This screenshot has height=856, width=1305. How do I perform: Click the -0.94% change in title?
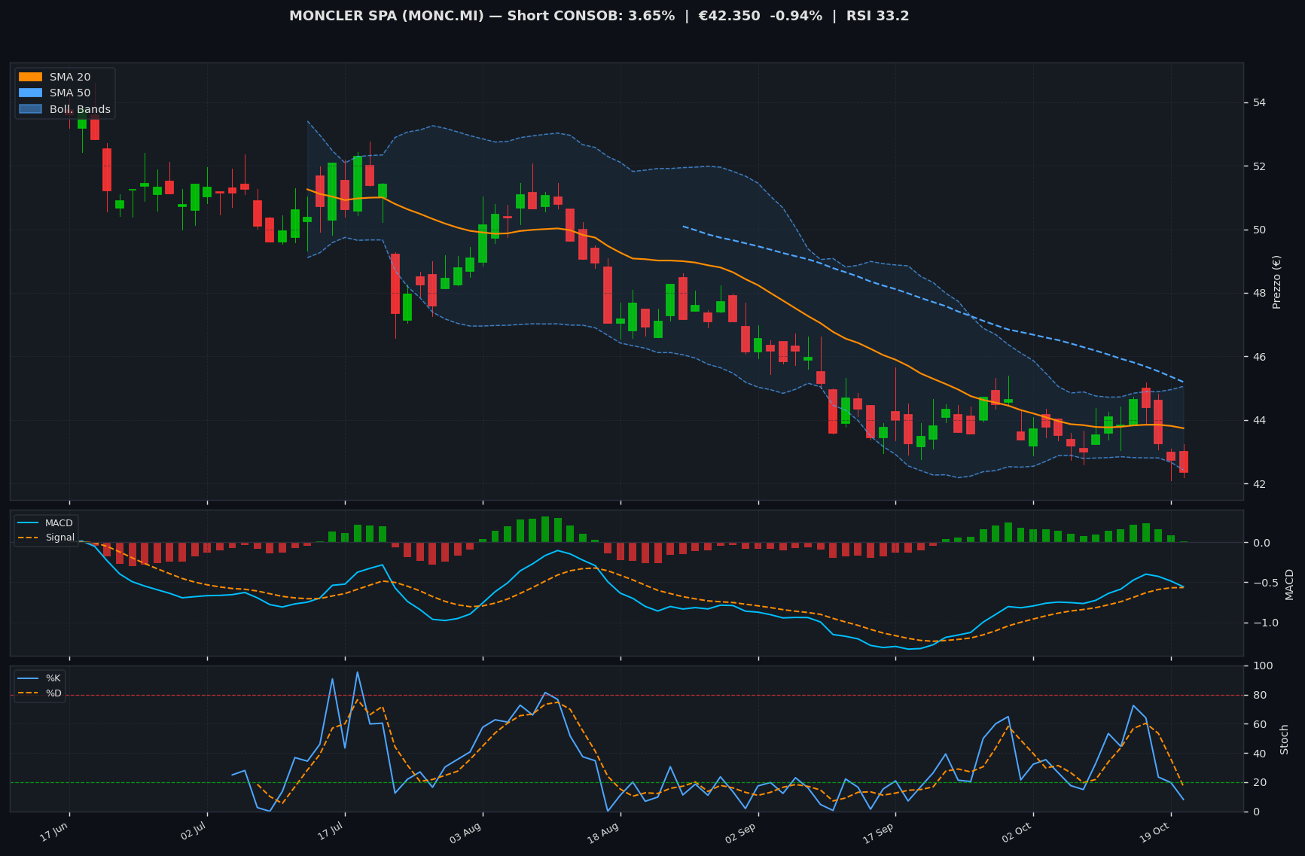pyautogui.click(x=796, y=16)
